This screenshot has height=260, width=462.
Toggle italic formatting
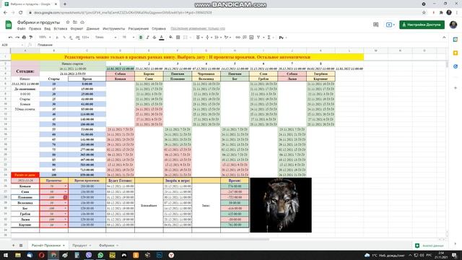click(147, 38)
